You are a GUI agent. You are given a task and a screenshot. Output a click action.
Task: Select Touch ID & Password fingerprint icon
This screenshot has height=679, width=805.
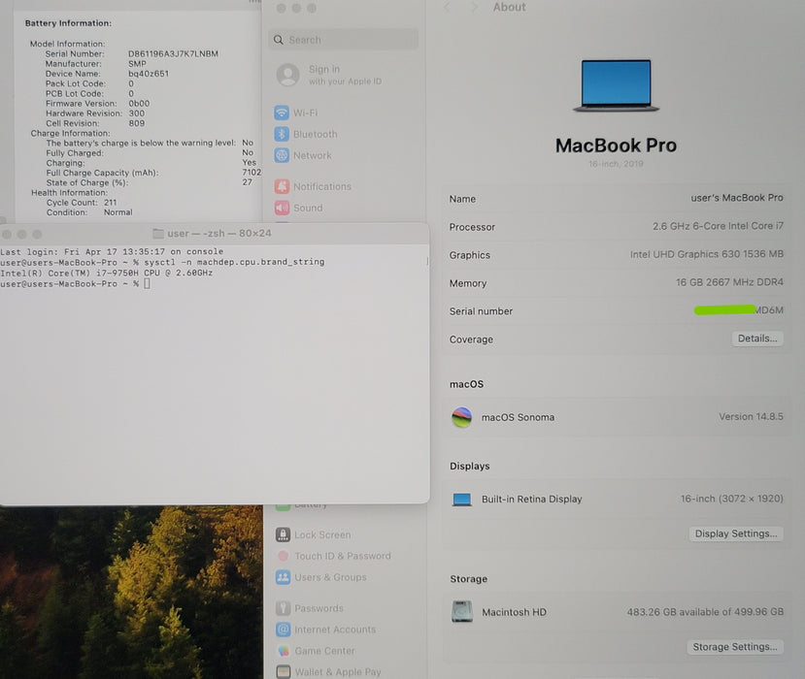pyautogui.click(x=283, y=556)
